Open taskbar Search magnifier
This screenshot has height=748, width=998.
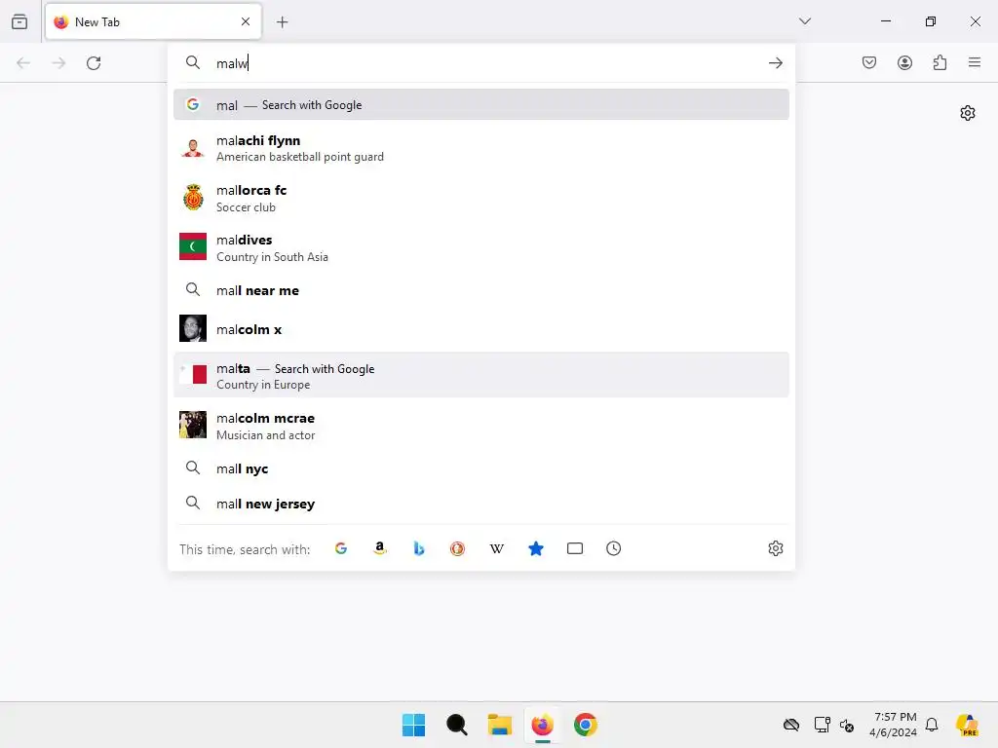click(456, 725)
